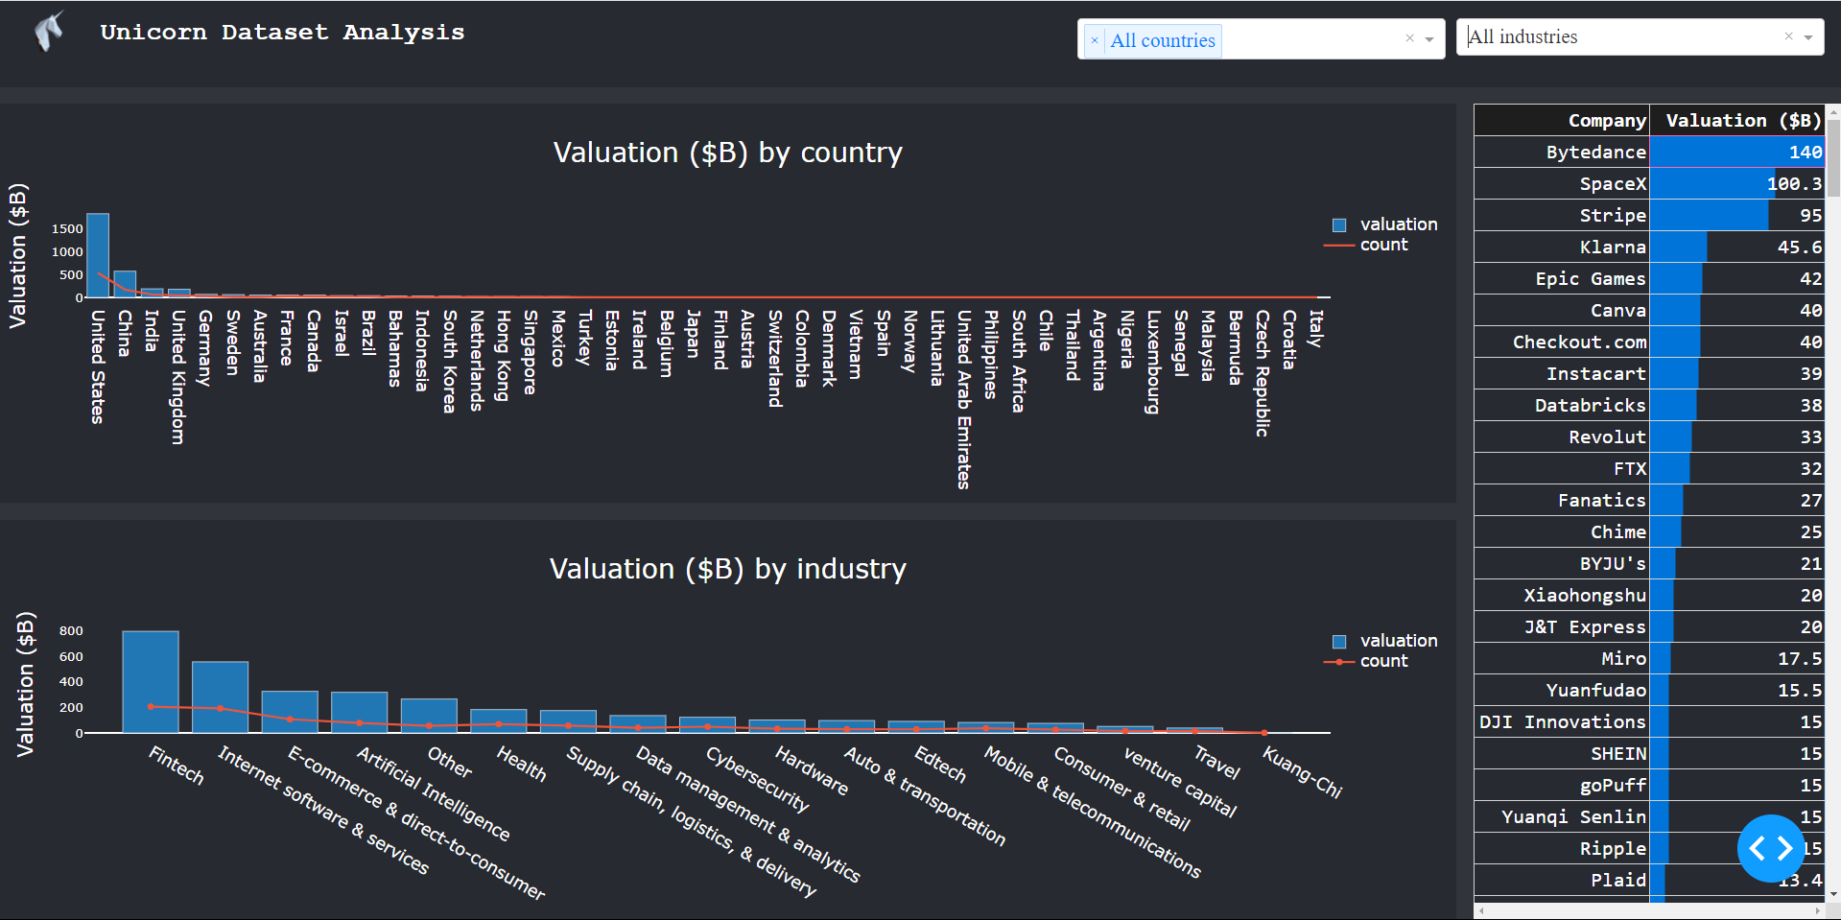Click the Unicorn Dataset Analysis title

(282, 32)
